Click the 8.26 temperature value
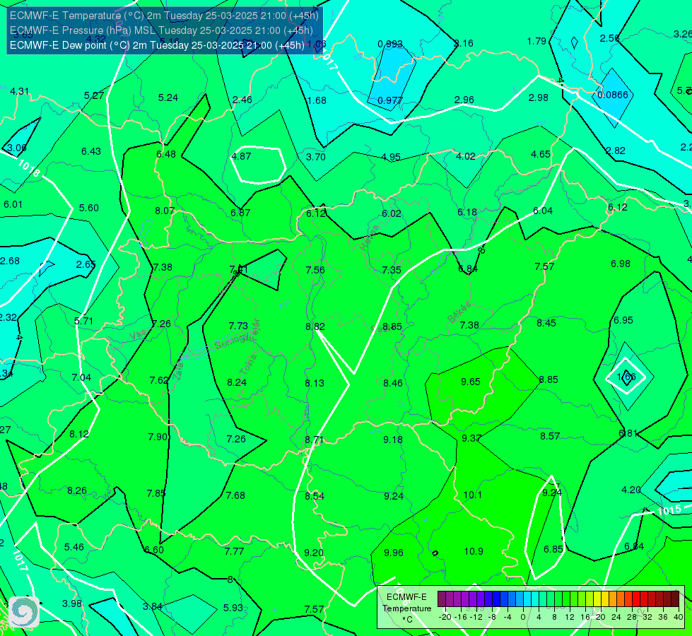This screenshot has width=692, height=636. coord(77,491)
